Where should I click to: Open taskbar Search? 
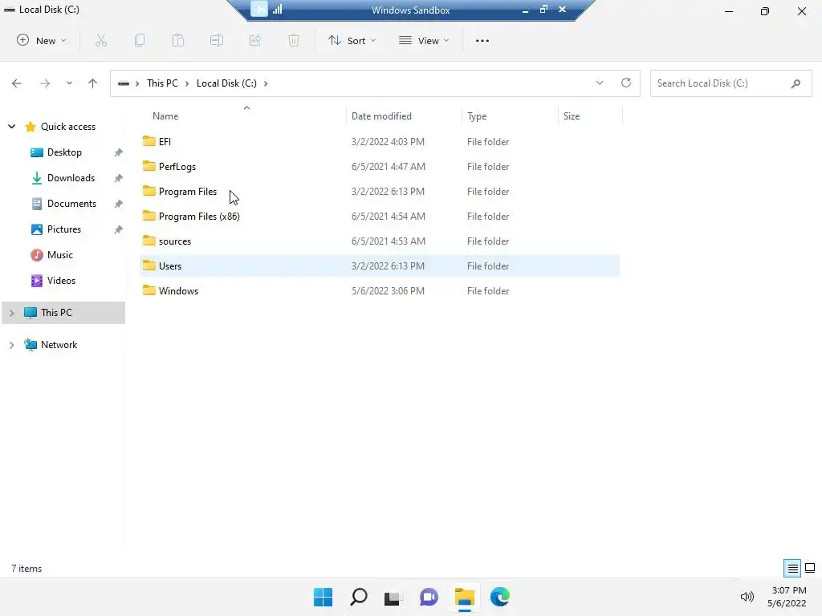pos(359,597)
